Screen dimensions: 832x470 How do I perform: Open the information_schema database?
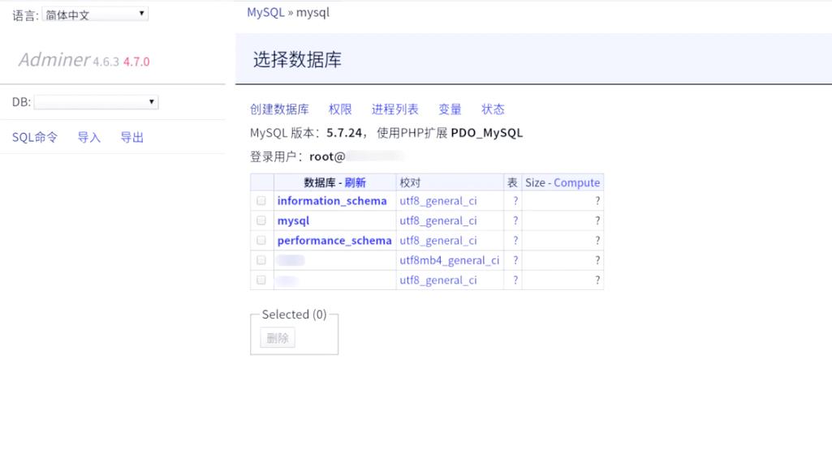[332, 201]
